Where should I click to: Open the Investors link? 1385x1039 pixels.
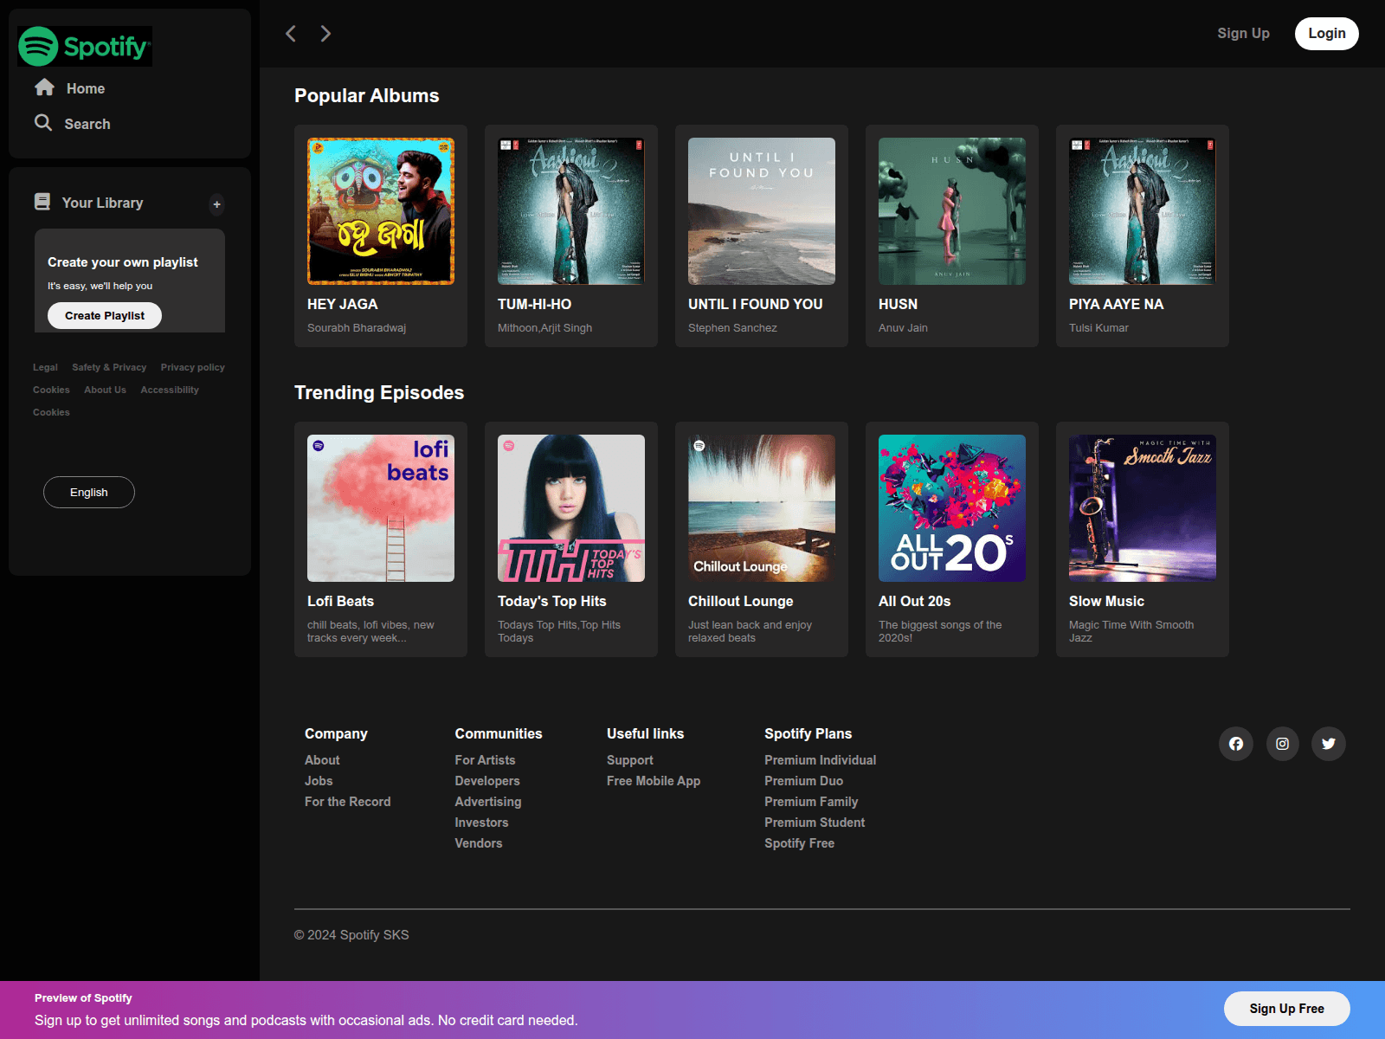(x=481, y=823)
